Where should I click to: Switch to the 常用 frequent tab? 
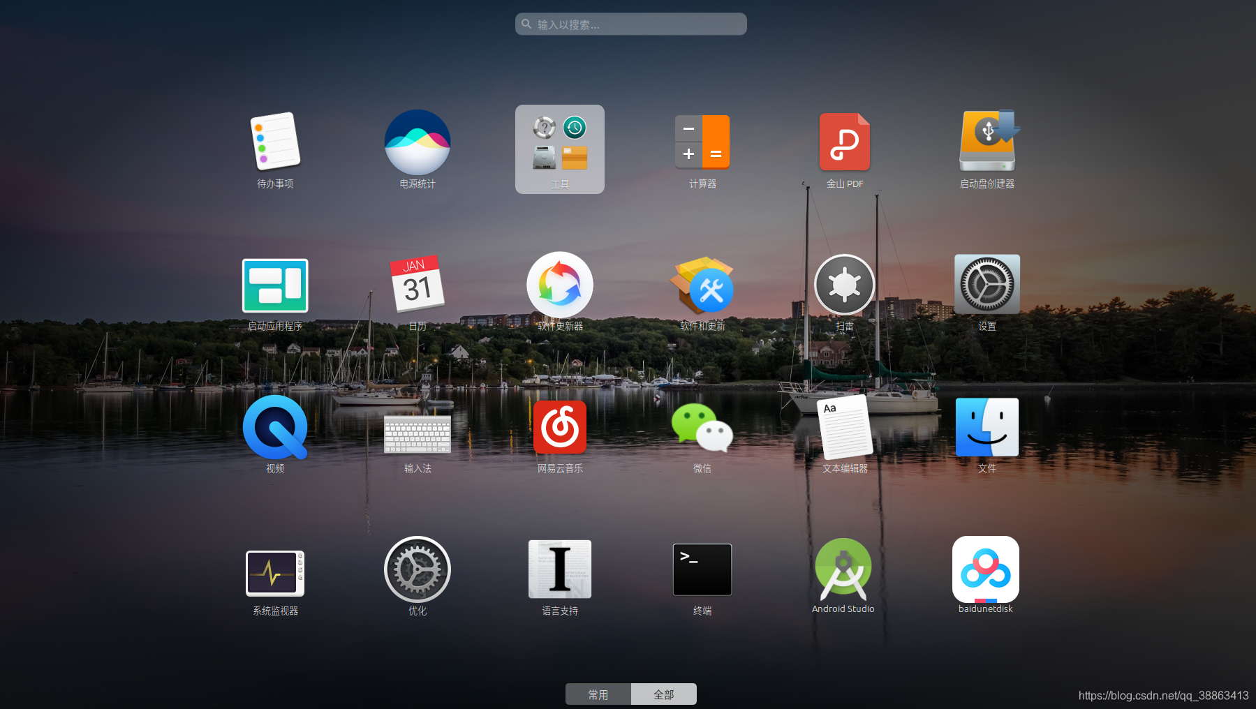point(598,694)
